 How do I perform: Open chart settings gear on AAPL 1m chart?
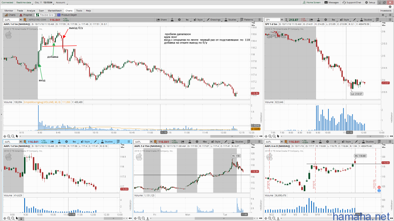click(179, 20)
